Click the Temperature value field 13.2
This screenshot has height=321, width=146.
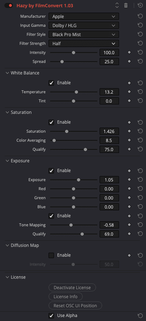[x=109, y=92]
